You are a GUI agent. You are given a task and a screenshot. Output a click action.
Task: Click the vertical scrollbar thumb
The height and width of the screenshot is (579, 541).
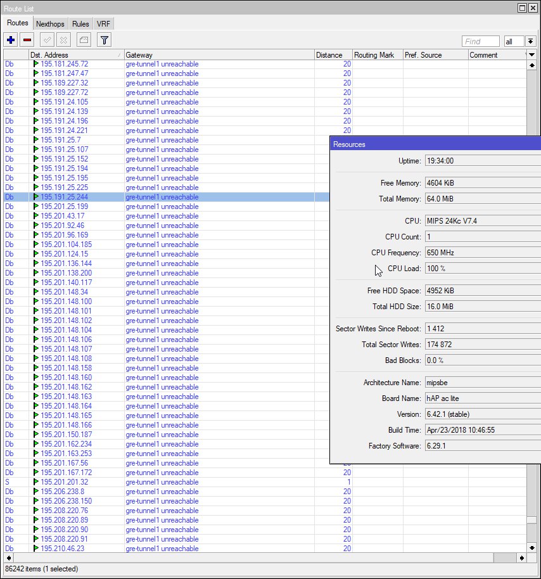coord(531,519)
